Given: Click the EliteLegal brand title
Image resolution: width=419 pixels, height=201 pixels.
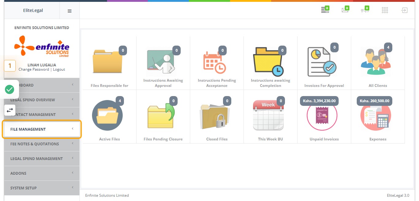Looking at the screenshot, I should (x=33, y=10).
